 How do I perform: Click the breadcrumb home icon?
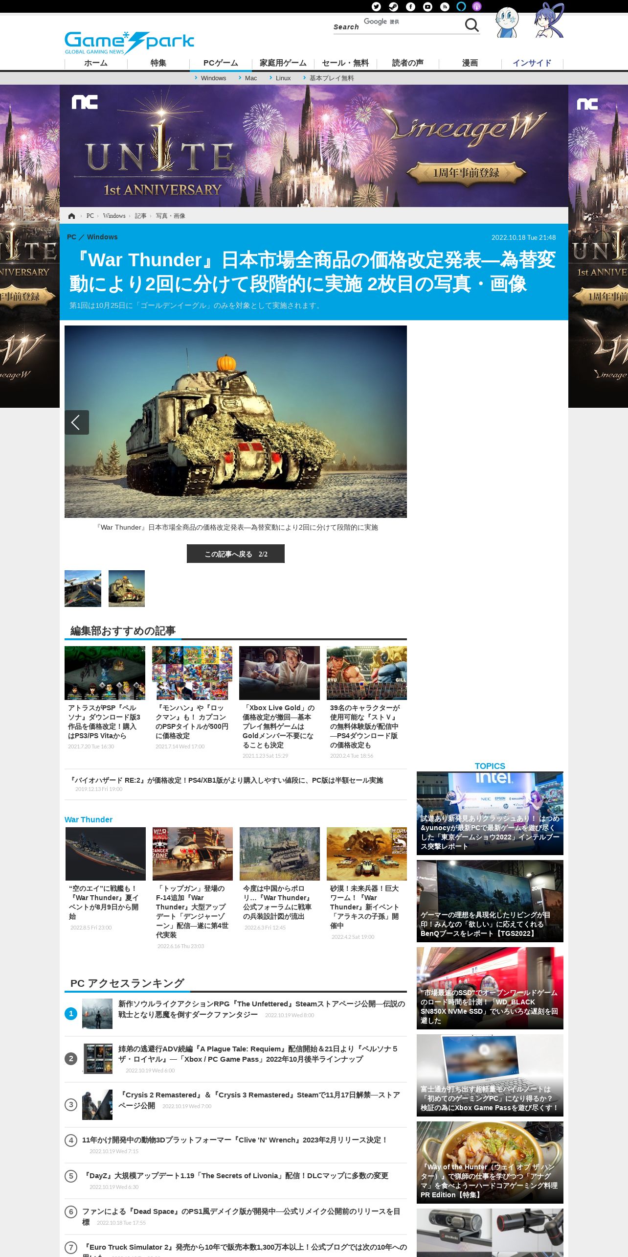(72, 216)
